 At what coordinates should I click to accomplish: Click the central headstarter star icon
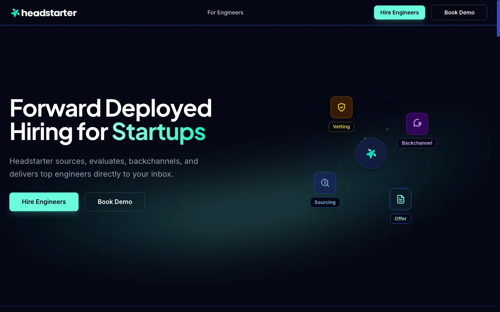(371, 153)
